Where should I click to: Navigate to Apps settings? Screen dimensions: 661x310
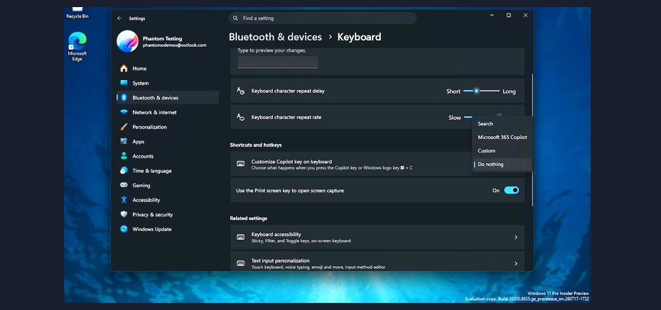pyautogui.click(x=168, y=142)
